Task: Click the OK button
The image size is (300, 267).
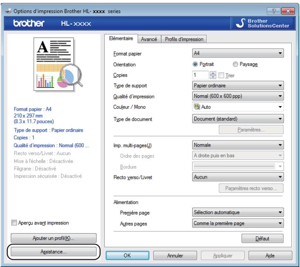Action: [128, 255]
